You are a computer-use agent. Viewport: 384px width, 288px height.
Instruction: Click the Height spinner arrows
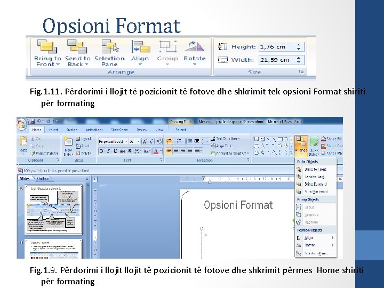coord(299,47)
